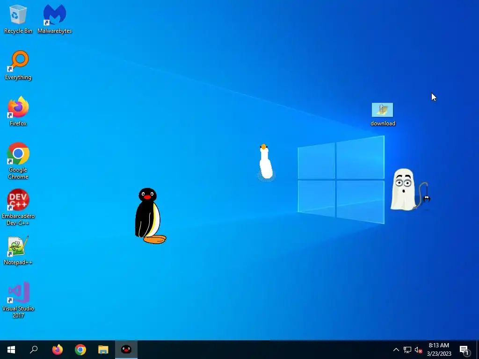Click the 'Recycle Bin' label text
This screenshot has width=479, height=359.
click(x=18, y=31)
